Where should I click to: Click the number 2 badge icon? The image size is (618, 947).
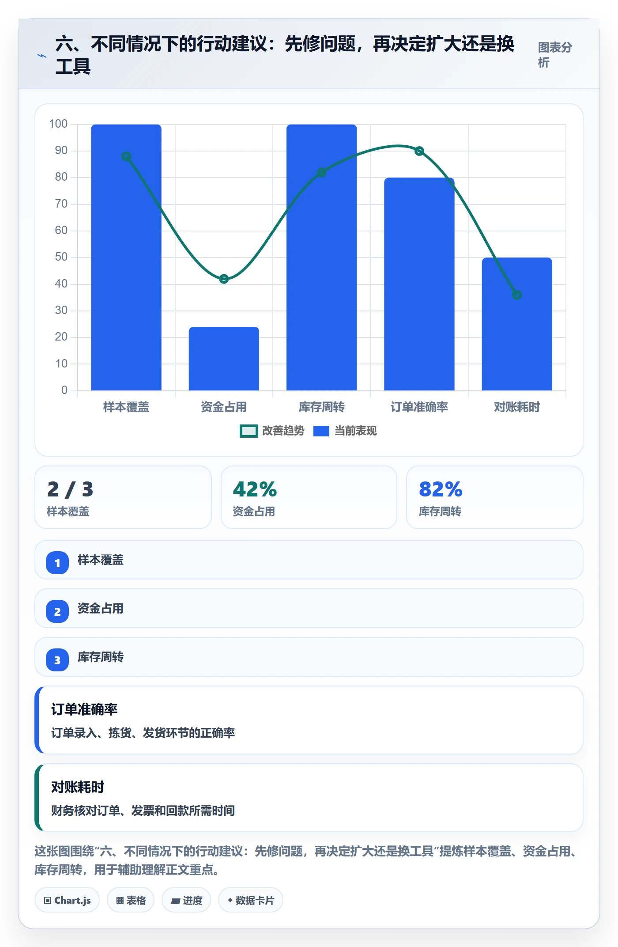point(57,611)
